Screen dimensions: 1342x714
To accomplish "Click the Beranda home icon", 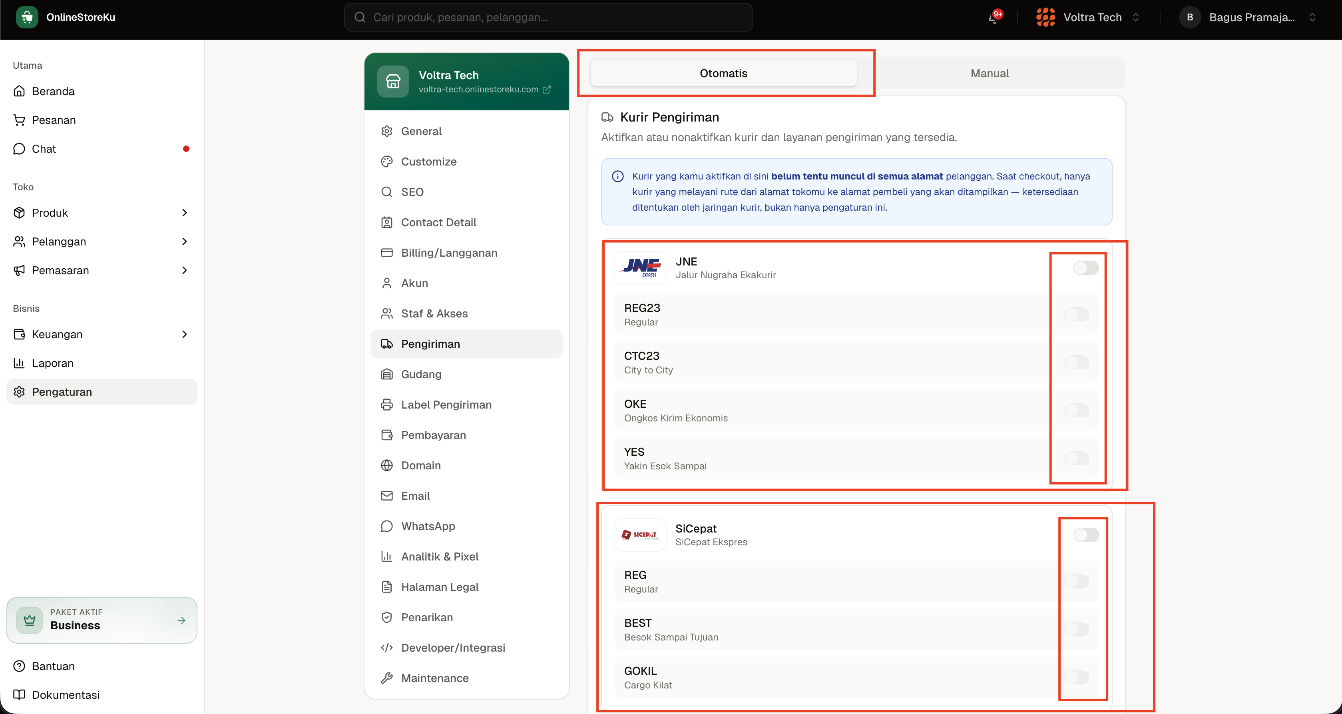I will tap(19, 91).
